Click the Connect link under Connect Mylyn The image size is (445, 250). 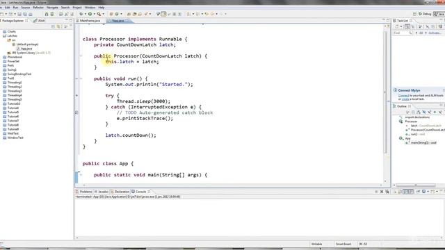pos(403,96)
